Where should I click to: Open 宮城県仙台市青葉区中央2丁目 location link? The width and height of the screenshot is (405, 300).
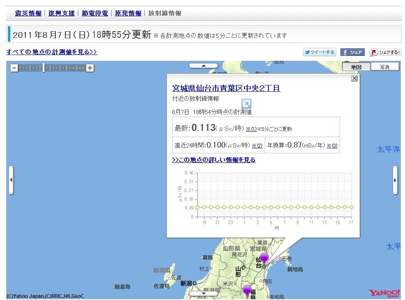[226, 88]
